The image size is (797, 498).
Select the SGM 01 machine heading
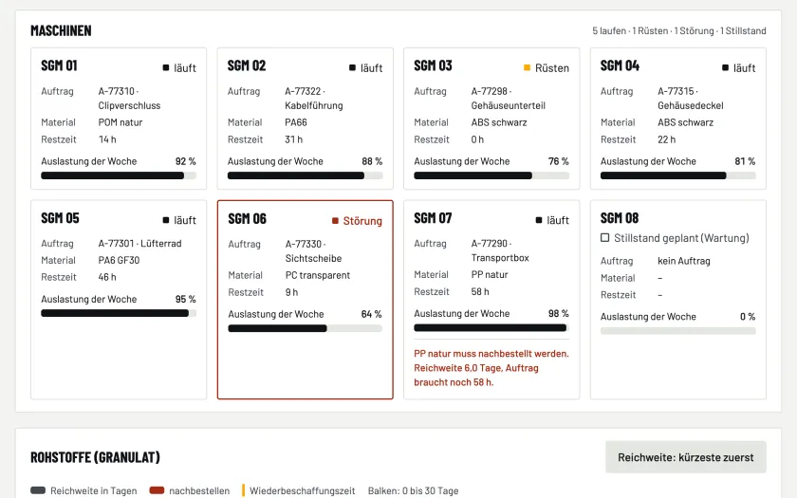click(59, 65)
